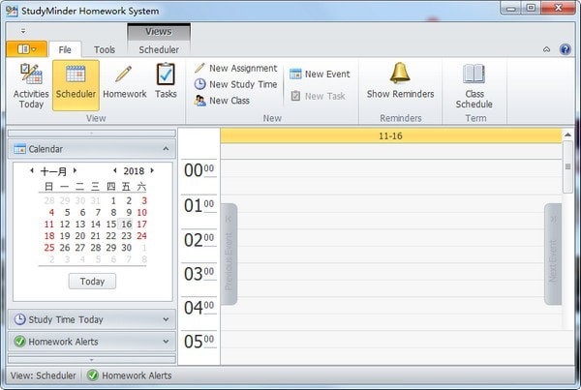Click the New Task item
The width and height of the screenshot is (581, 390).
click(318, 97)
